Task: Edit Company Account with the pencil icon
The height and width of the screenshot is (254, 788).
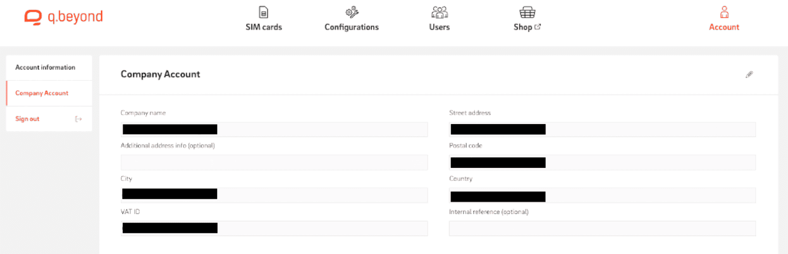Action: [749, 75]
